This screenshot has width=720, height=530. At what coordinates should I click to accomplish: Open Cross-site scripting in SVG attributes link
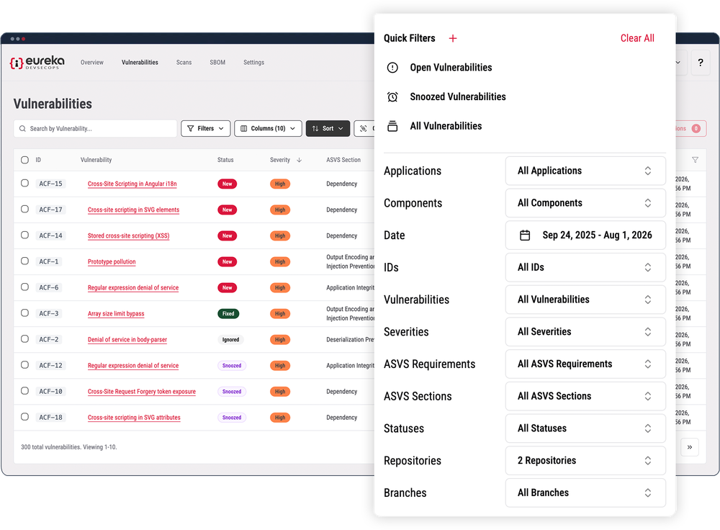point(134,418)
